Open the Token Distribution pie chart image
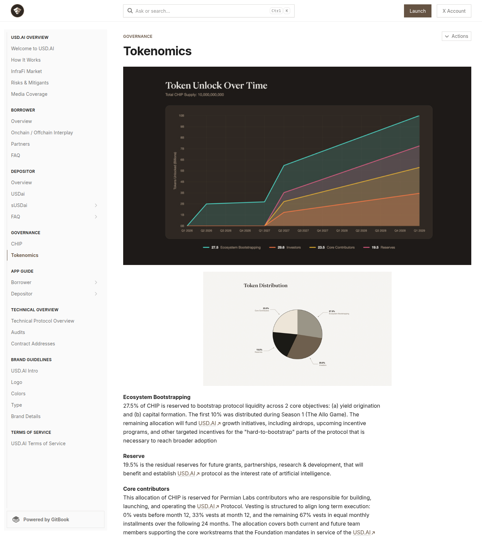Viewport: 482px width, 536px height. (297, 329)
